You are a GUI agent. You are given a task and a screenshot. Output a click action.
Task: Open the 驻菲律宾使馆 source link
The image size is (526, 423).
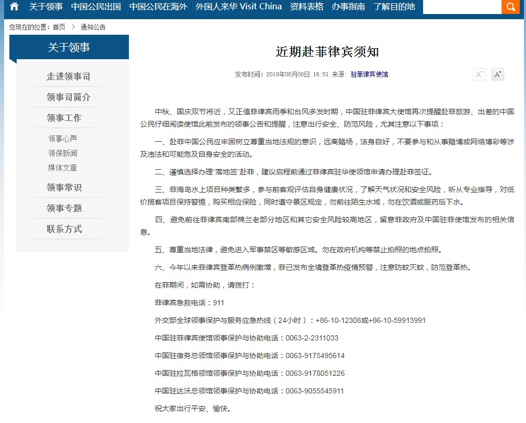coord(370,74)
